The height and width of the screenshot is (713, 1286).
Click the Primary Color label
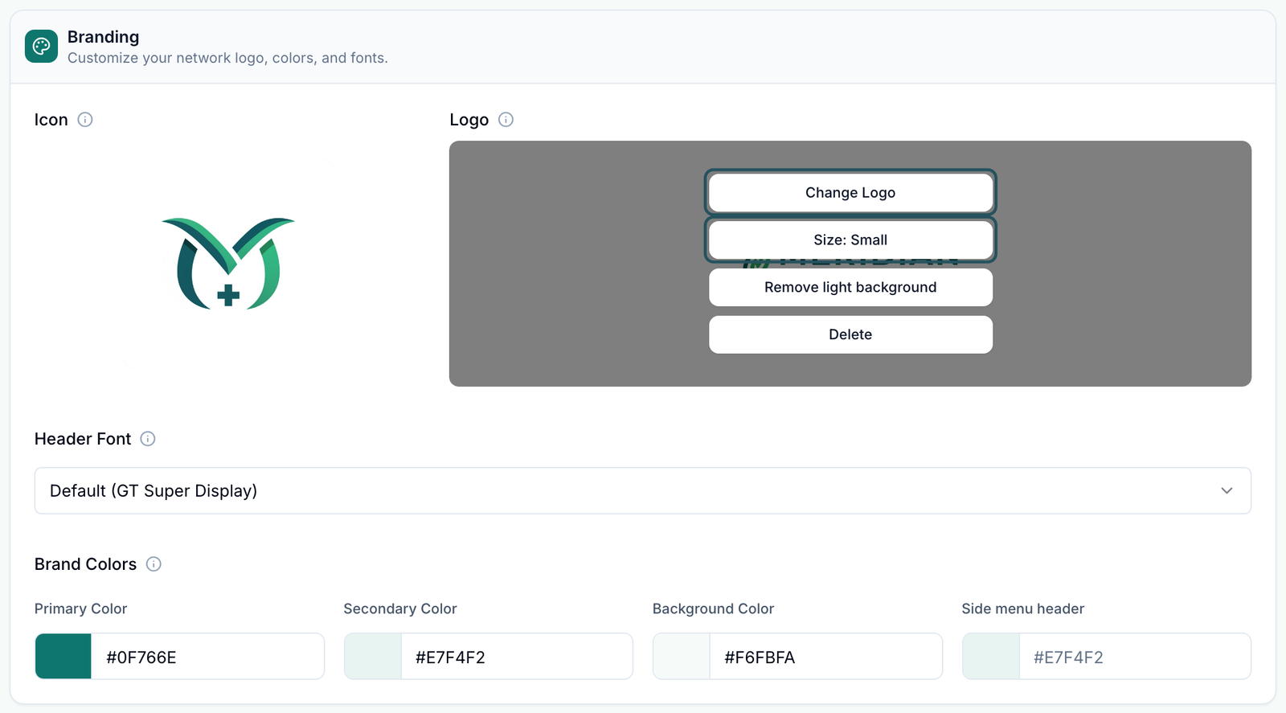point(81,609)
